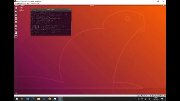Show Applications grid at dock bottom

pyautogui.click(x=16, y=93)
